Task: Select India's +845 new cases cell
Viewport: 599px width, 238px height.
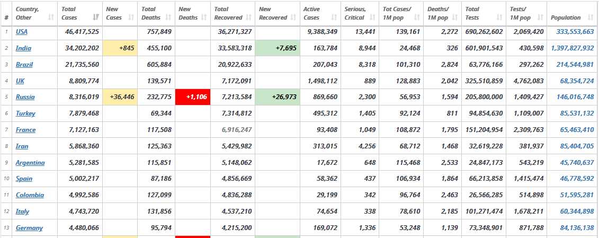Action: pos(120,48)
